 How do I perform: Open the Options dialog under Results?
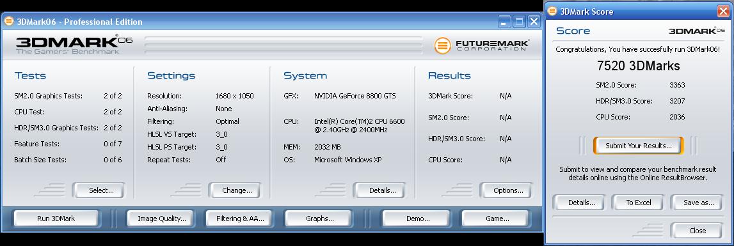coord(506,190)
